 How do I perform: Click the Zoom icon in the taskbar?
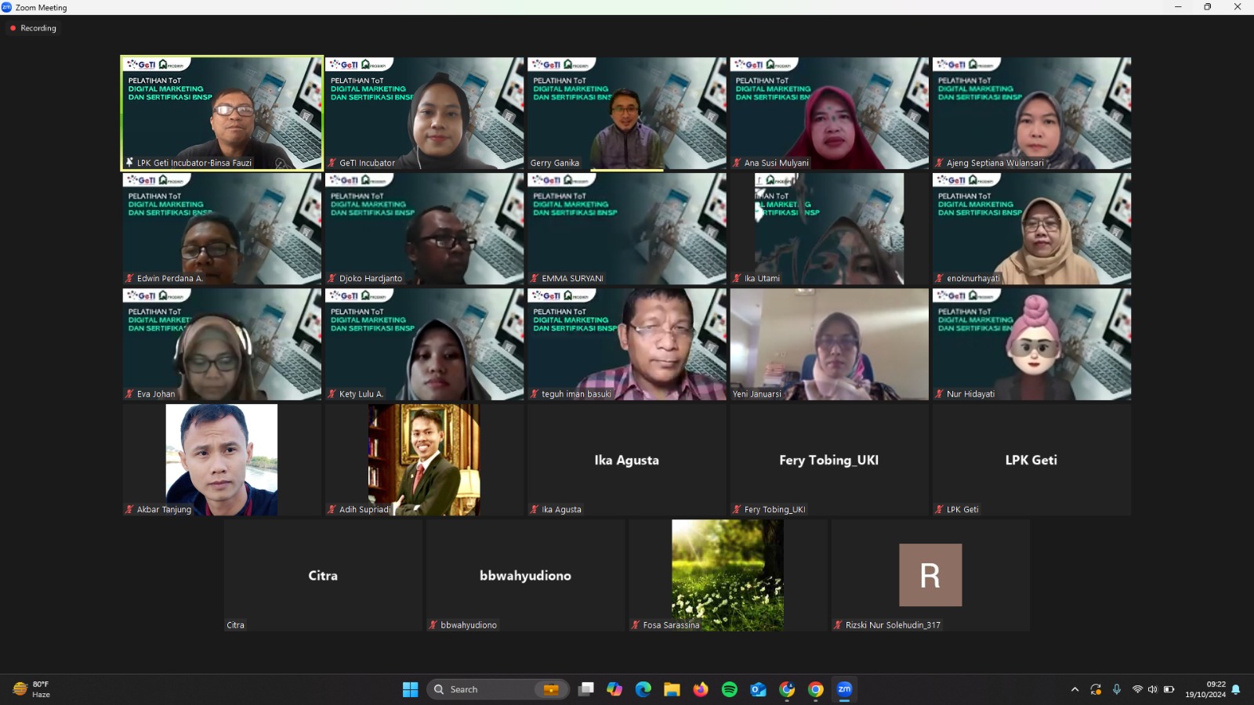(844, 689)
